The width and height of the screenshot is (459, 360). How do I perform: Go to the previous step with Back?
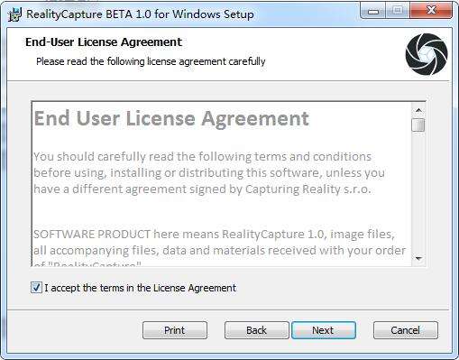[x=256, y=330]
